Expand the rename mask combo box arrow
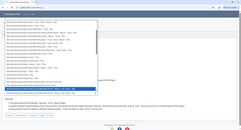The width and height of the screenshot is (241, 130). (95, 93)
